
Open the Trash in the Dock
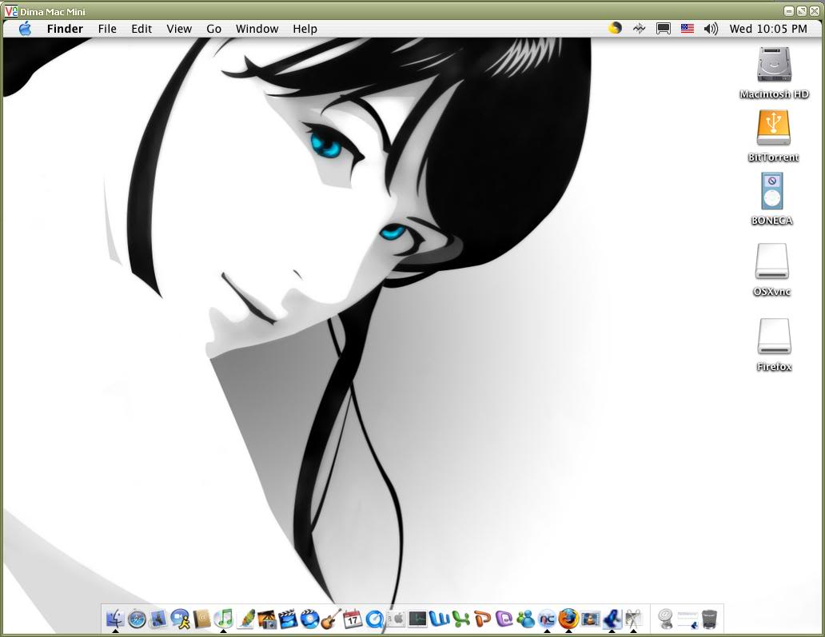(x=709, y=619)
